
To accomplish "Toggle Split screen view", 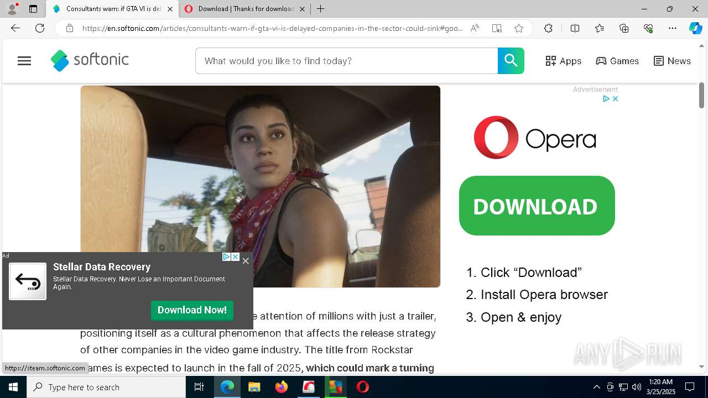I will coord(575,28).
